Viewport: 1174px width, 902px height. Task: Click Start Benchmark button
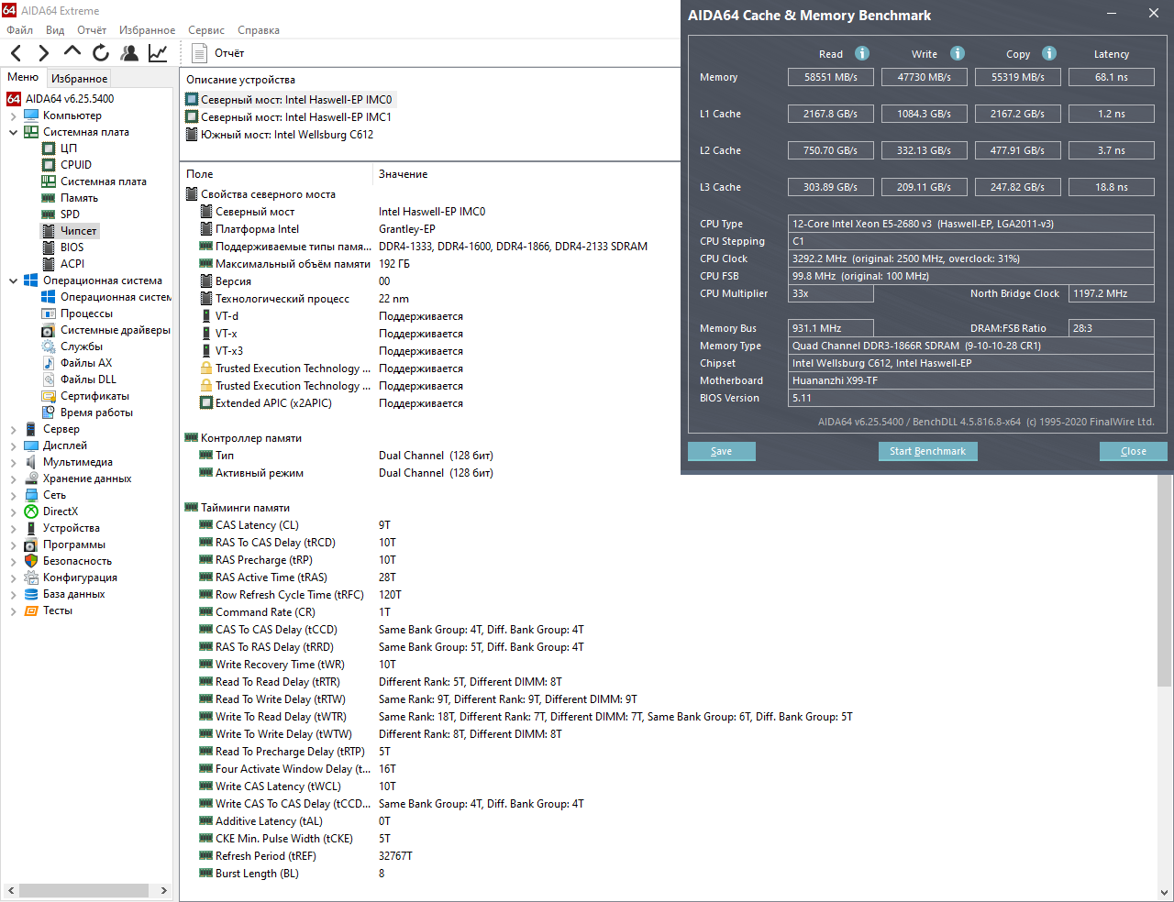(x=927, y=451)
